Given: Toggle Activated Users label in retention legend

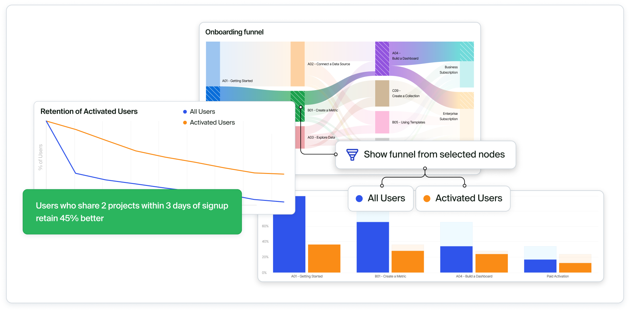Looking at the screenshot, I should 212,123.
